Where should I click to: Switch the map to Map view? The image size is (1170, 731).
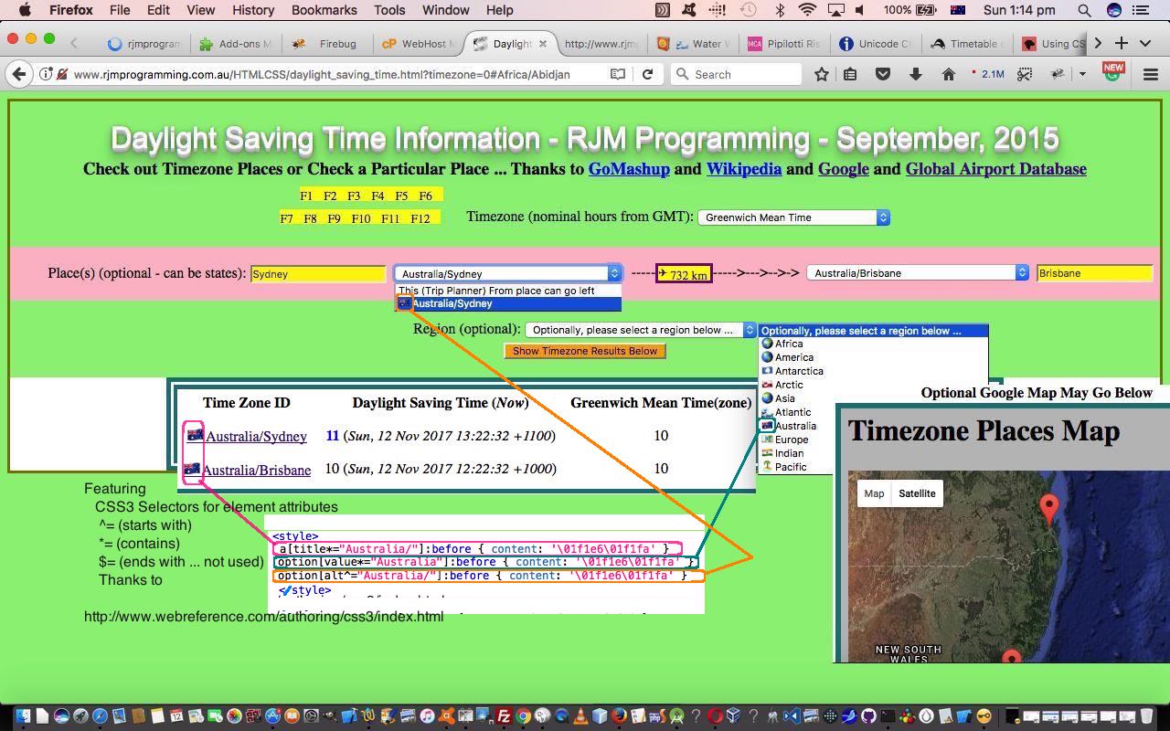click(874, 493)
